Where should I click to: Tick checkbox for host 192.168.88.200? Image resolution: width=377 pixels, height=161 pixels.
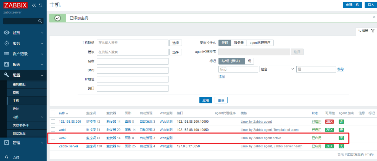point(53,122)
